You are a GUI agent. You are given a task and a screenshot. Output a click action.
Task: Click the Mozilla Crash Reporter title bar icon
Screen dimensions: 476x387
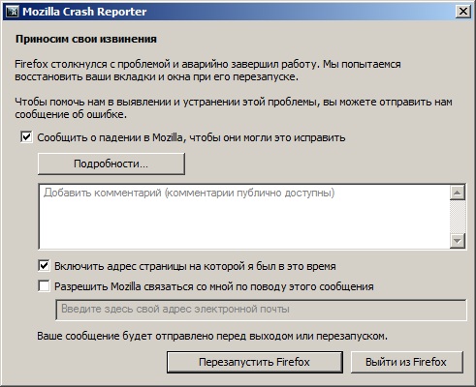pyautogui.click(x=12, y=12)
